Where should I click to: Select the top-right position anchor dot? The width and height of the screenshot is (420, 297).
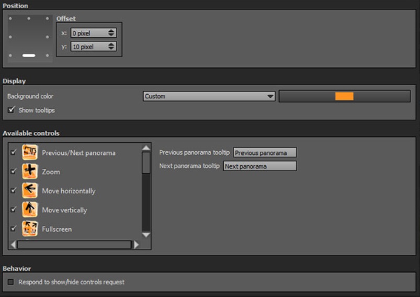[48, 18]
